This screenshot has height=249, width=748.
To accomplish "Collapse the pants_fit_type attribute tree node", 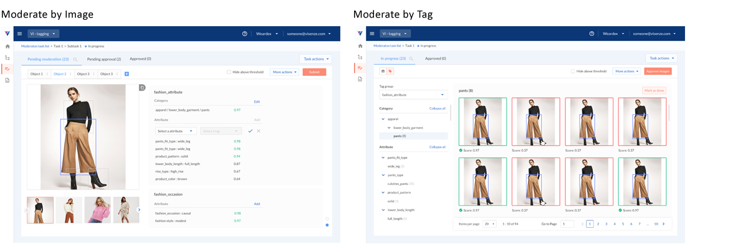I will tap(383, 157).
